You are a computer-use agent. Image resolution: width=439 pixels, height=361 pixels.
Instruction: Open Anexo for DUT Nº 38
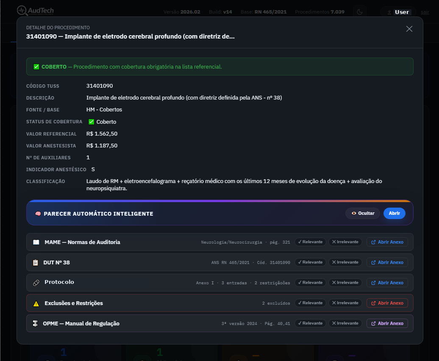tap(387, 263)
